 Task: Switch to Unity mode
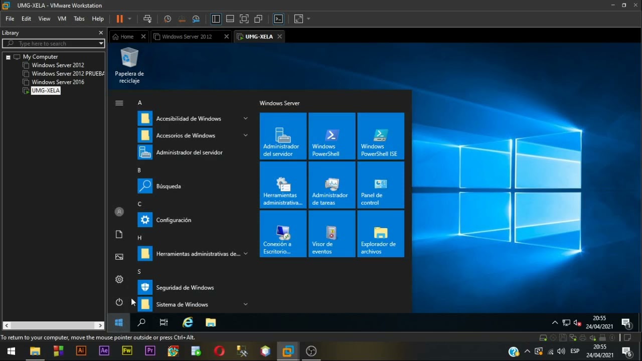pyautogui.click(x=258, y=19)
